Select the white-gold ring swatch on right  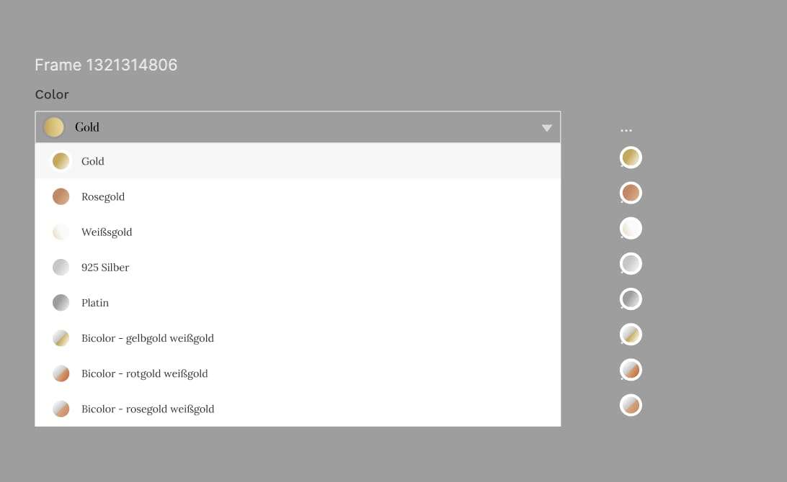pyautogui.click(x=631, y=229)
